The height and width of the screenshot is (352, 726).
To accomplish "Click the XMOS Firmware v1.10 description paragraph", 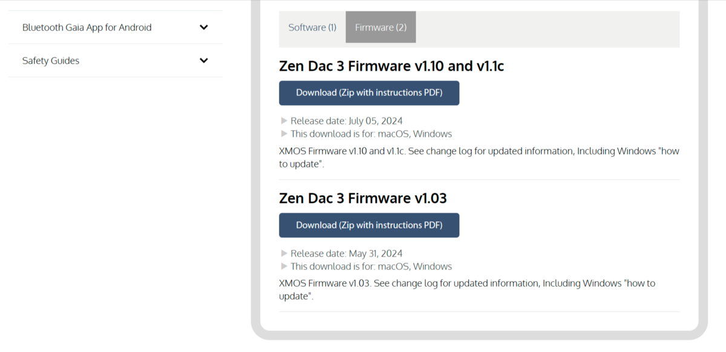I will (479, 158).
